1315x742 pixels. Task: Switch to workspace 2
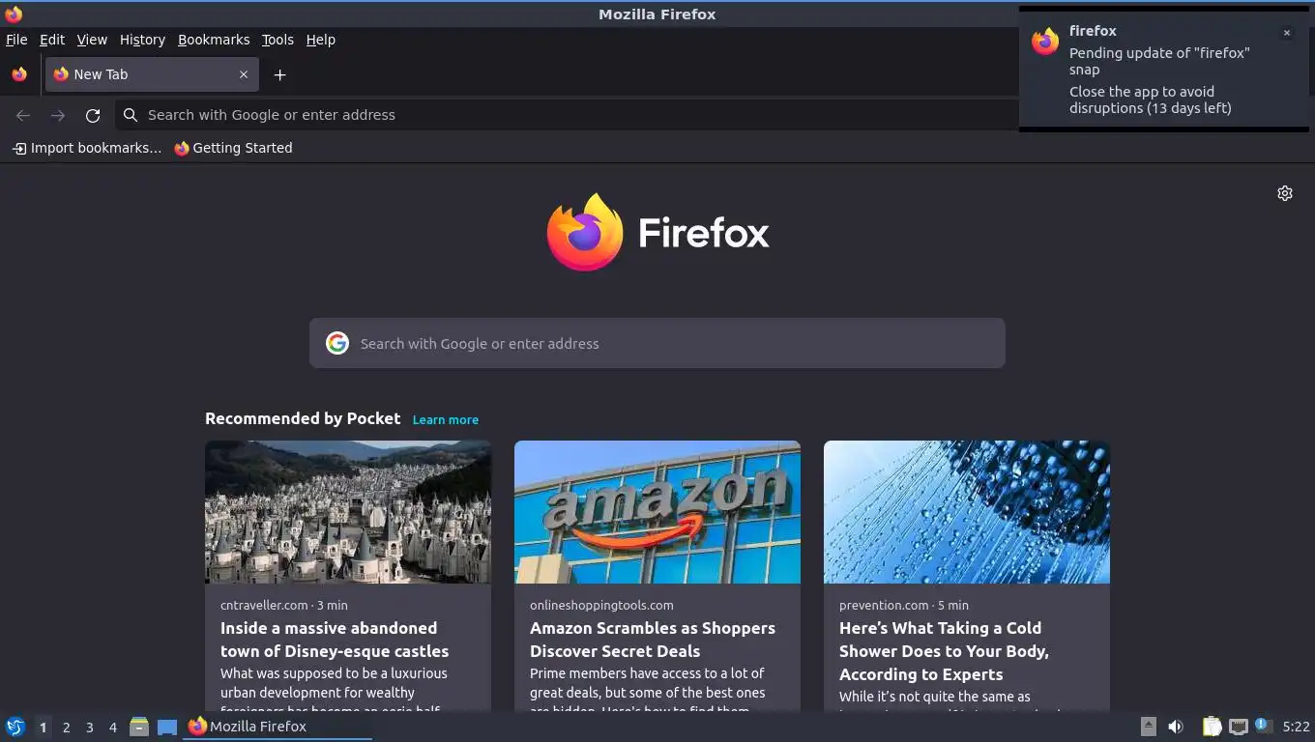pos(66,728)
